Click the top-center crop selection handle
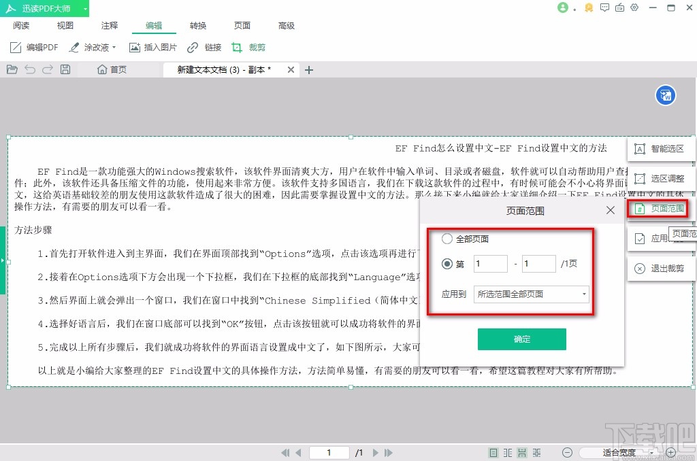The height and width of the screenshot is (461, 697). click(351, 137)
